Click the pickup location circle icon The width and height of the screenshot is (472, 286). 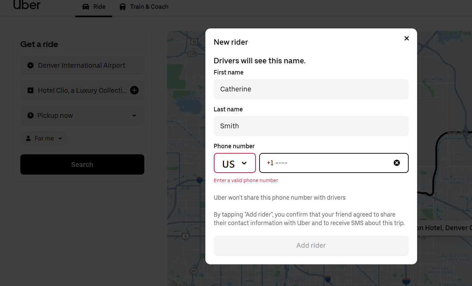pyautogui.click(x=30, y=65)
